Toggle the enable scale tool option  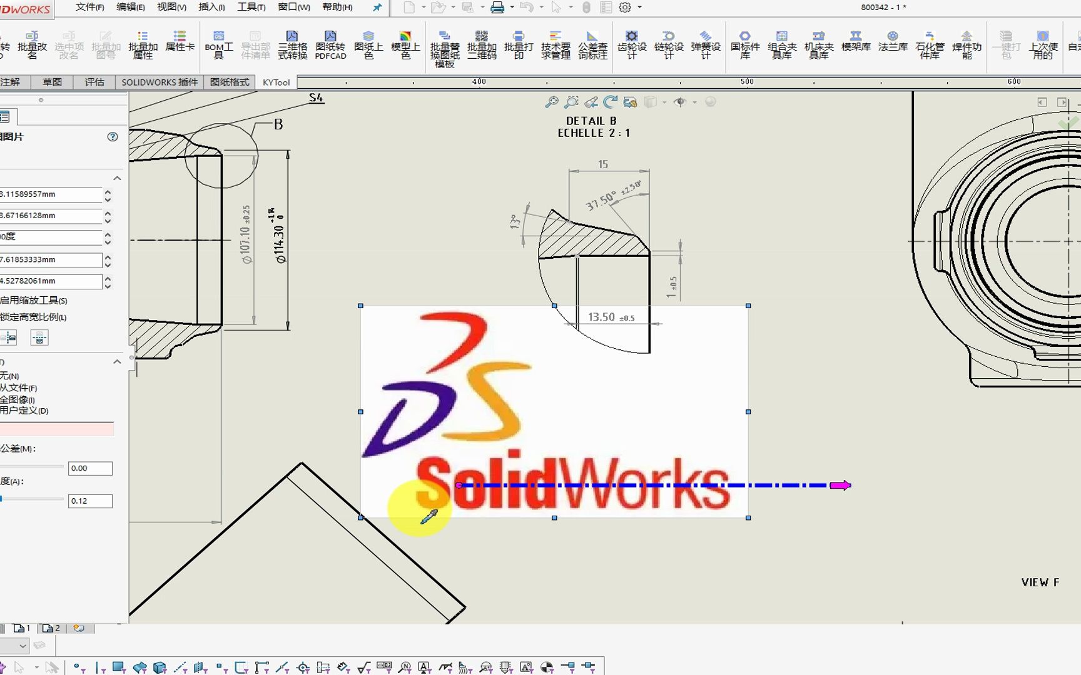click(x=34, y=300)
